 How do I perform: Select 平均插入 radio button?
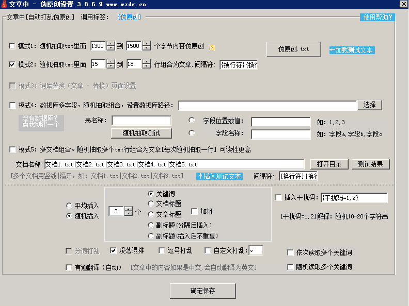tap(69, 206)
